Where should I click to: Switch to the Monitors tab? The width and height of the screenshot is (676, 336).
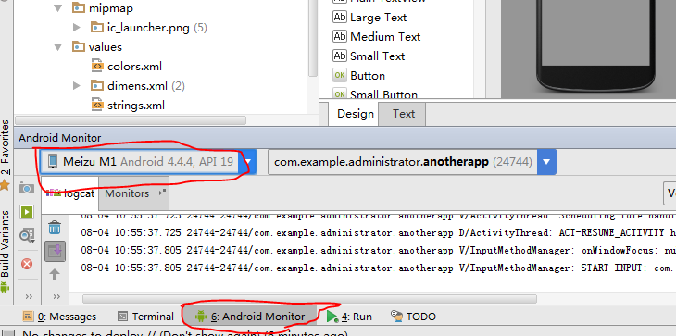[134, 193]
